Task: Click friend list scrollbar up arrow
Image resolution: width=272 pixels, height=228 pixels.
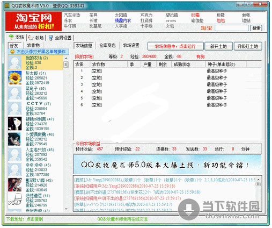Action: tap(66, 58)
